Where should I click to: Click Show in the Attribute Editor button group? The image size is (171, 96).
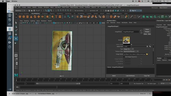pos(145,34)
